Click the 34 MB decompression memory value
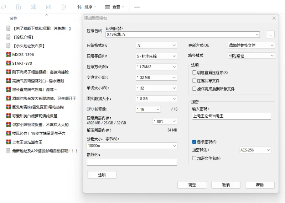285x203 pixels. tap(172, 130)
